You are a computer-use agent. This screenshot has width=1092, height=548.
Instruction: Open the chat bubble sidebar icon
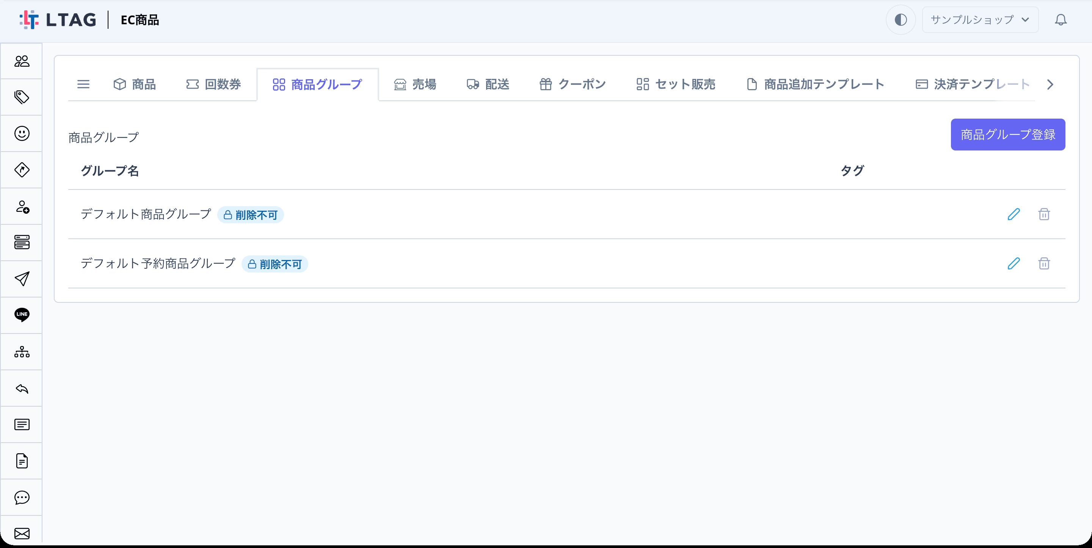coord(22,497)
